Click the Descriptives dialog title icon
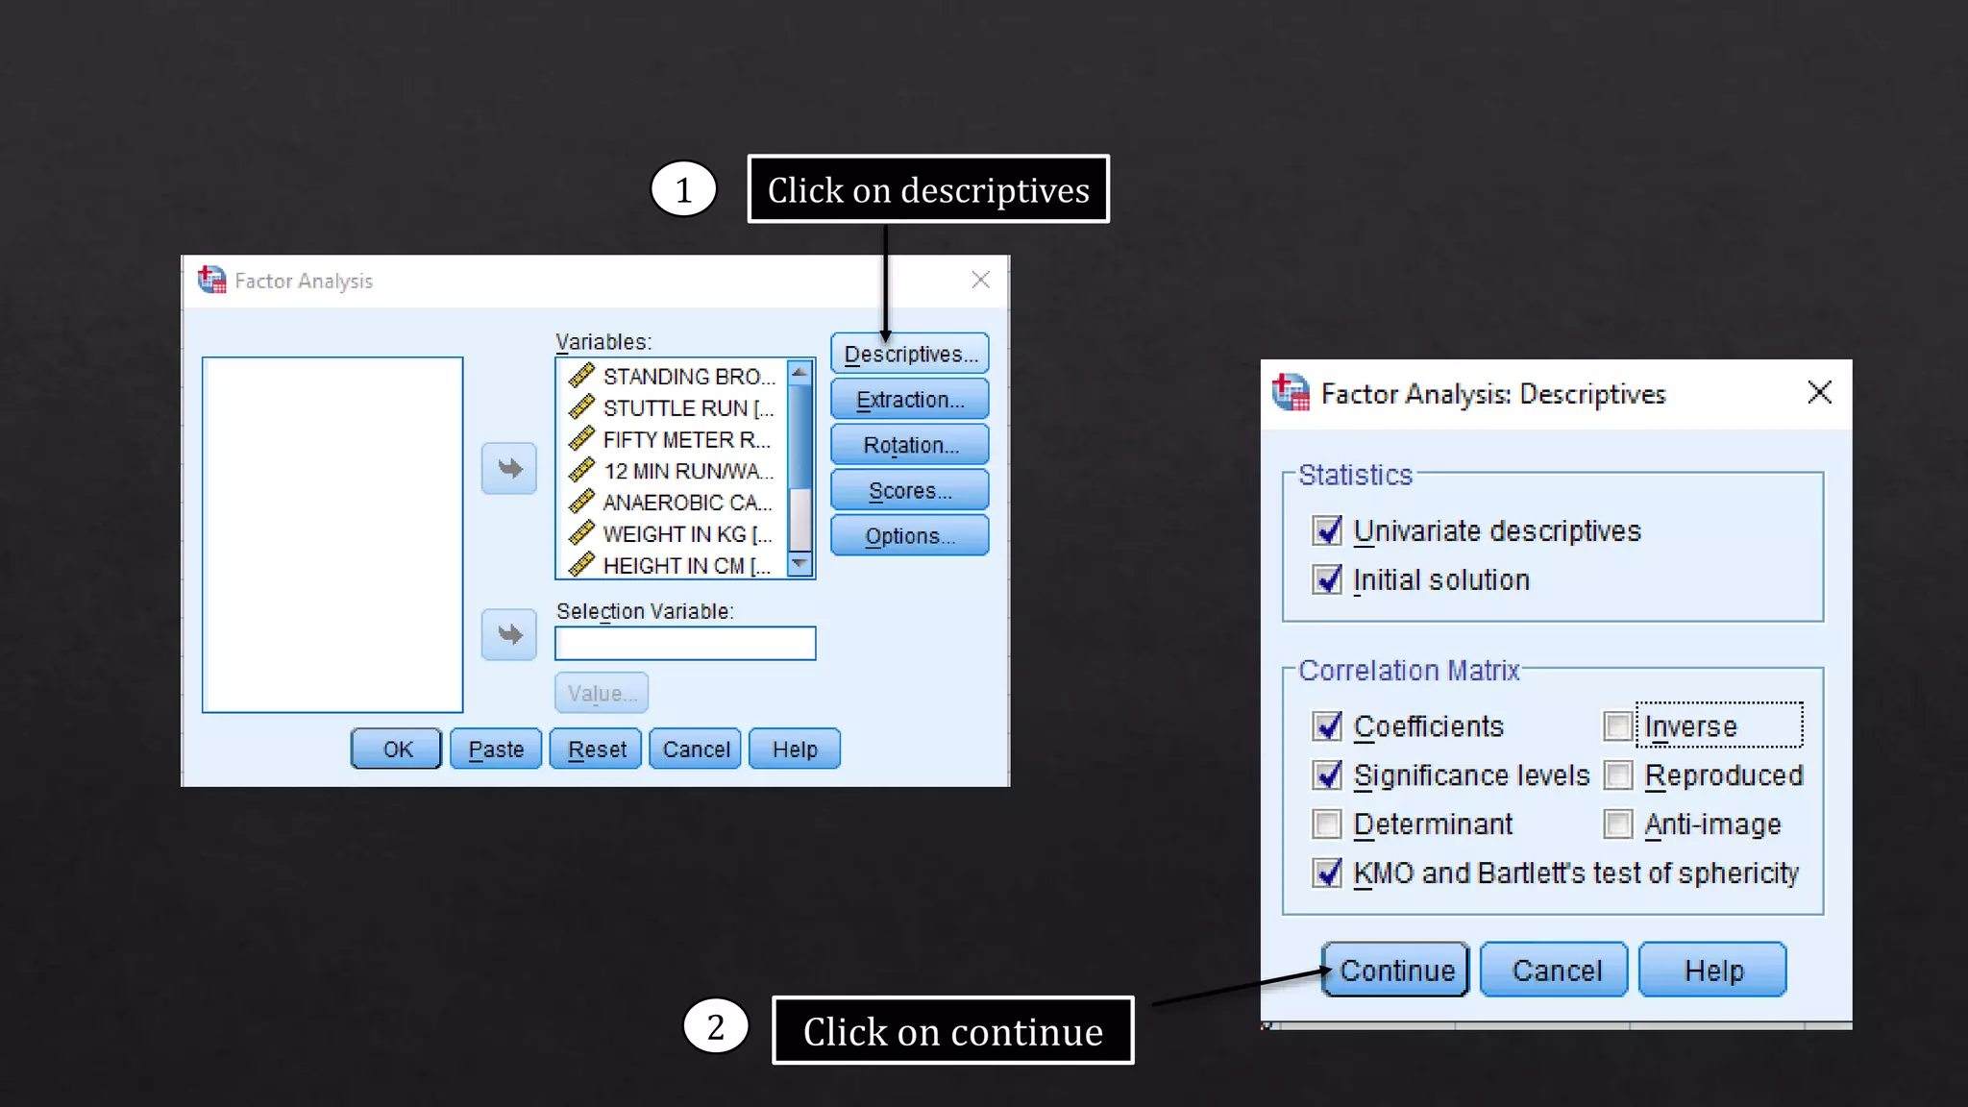 click(1291, 393)
